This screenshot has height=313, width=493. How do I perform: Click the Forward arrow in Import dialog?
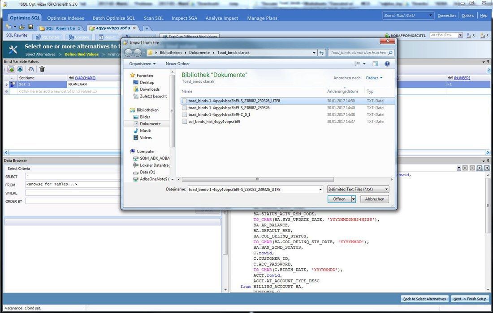pos(138,53)
